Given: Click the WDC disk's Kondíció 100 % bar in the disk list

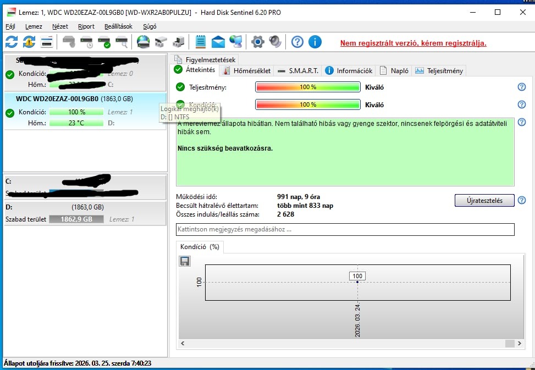Looking at the screenshot, I should [76, 112].
